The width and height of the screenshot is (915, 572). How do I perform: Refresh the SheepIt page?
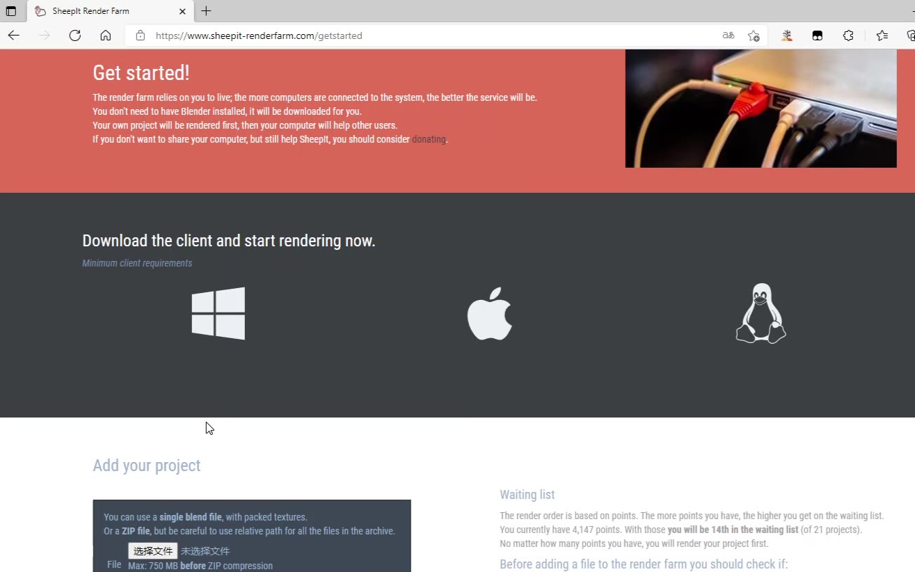click(75, 35)
